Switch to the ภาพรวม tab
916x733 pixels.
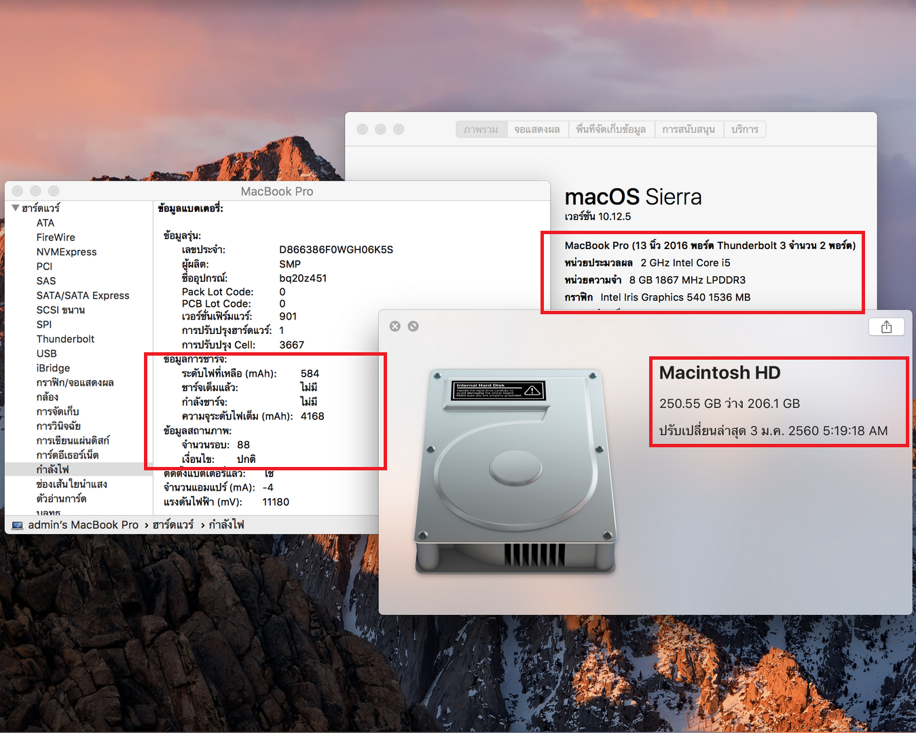[481, 129]
